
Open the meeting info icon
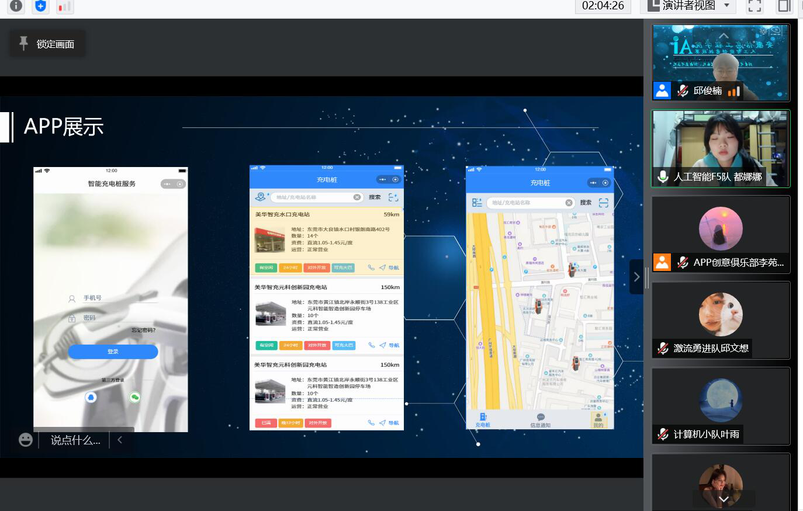(x=16, y=6)
